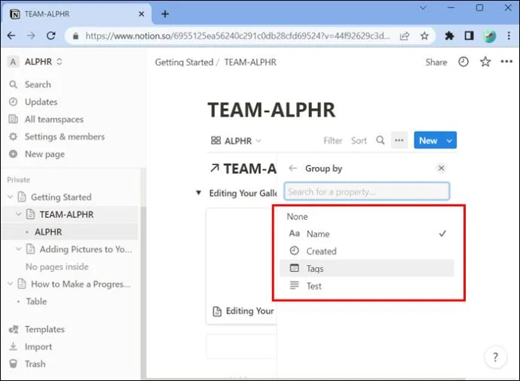Add the page to favorites with the star icon
The height and width of the screenshot is (381, 520).
coord(485,62)
